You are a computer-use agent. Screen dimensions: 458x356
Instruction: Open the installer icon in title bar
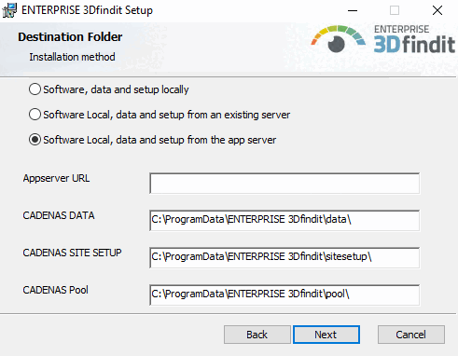[x=9, y=10]
